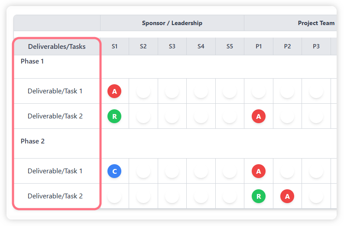Toggle empty S5 cell for Phase 1 Task 1

(230, 91)
